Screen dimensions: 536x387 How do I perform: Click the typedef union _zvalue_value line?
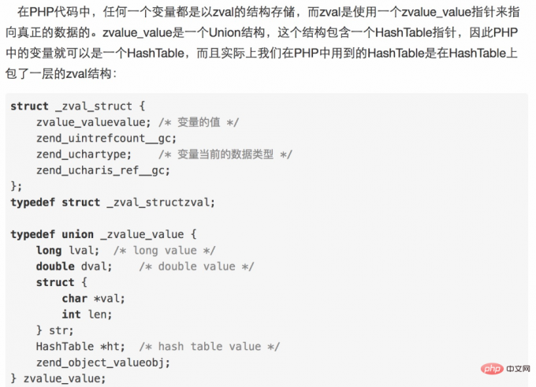click(x=103, y=234)
